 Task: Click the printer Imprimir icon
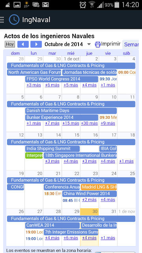tap(97, 44)
